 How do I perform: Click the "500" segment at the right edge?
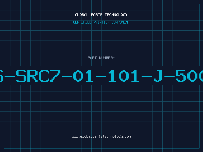[x=189, y=76]
